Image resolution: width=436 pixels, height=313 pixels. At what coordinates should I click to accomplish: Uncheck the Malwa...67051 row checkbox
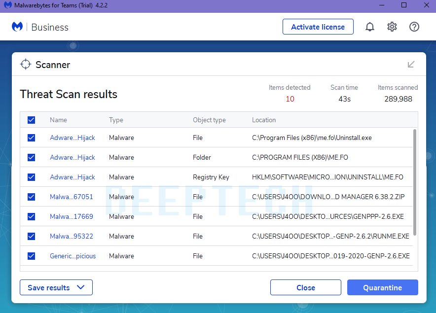click(32, 197)
